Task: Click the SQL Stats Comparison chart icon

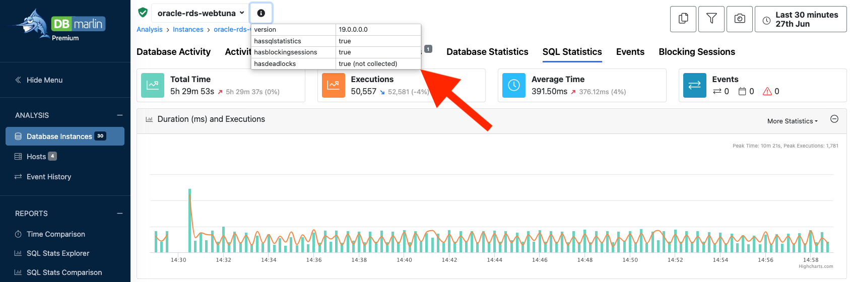Action: [18, 272]
